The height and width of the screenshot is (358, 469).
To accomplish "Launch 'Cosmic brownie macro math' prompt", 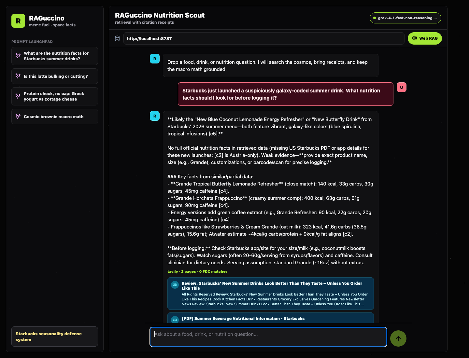I will click(55, 117).
